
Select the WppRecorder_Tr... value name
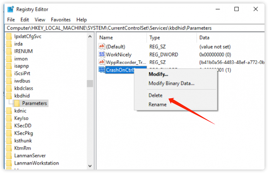click(126, 62)
